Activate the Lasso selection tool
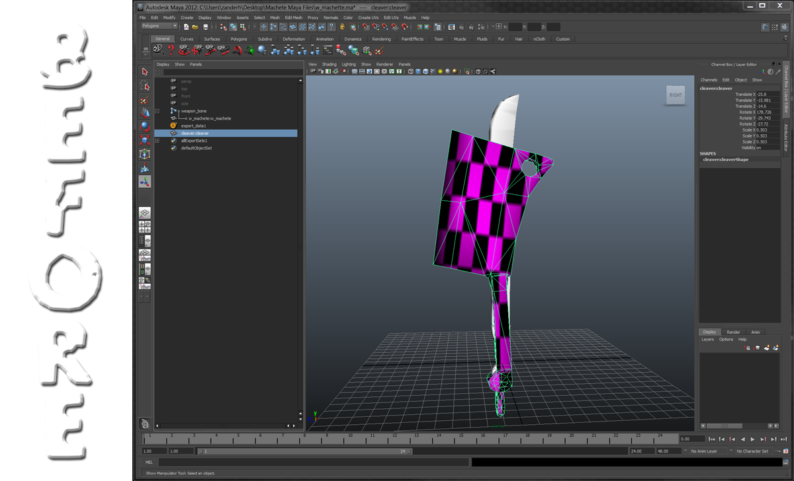Viewport: 794px width, 481px height. (x=145, y=86)
